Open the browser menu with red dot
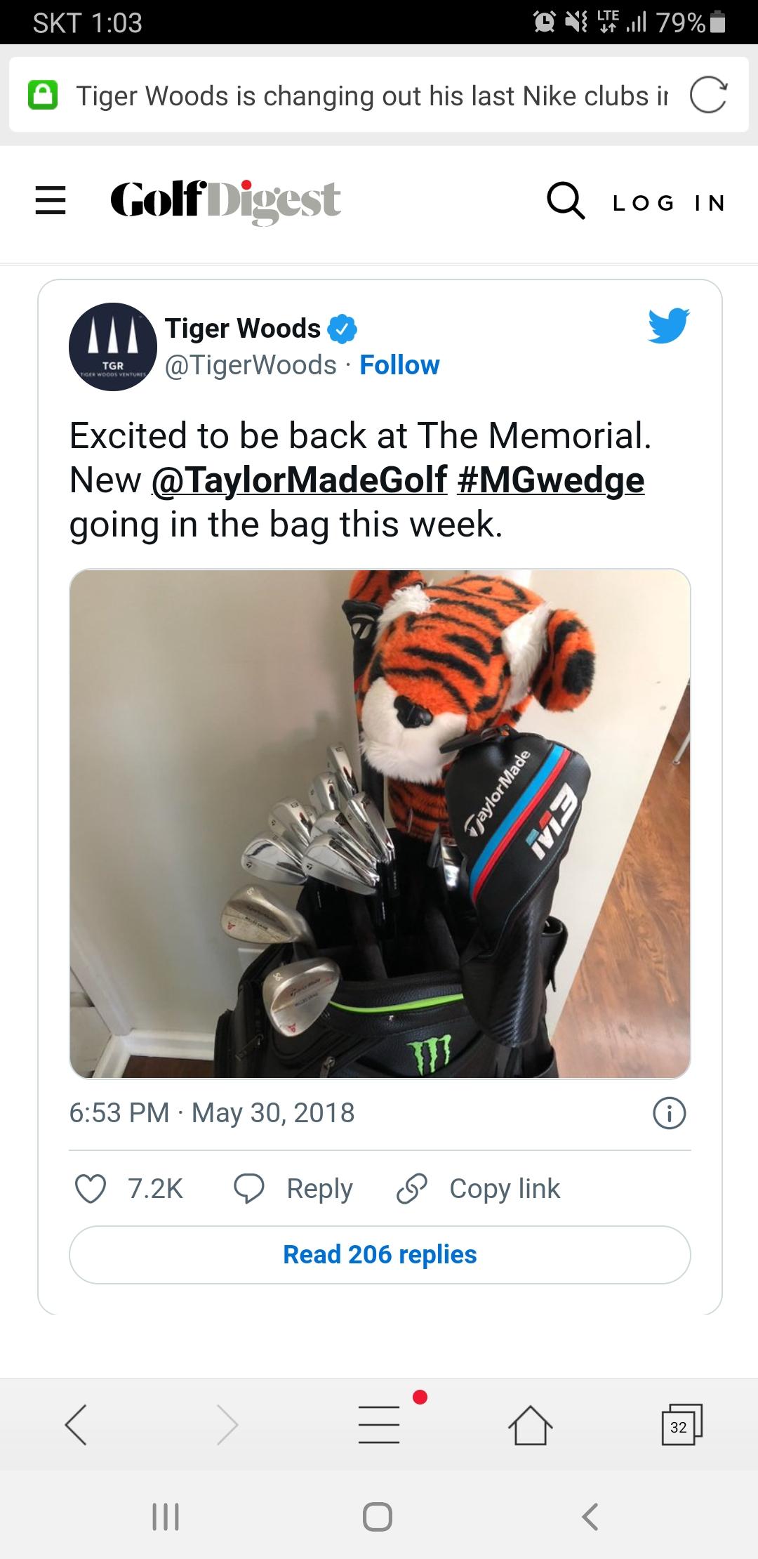 click(x=380, y=1423)
